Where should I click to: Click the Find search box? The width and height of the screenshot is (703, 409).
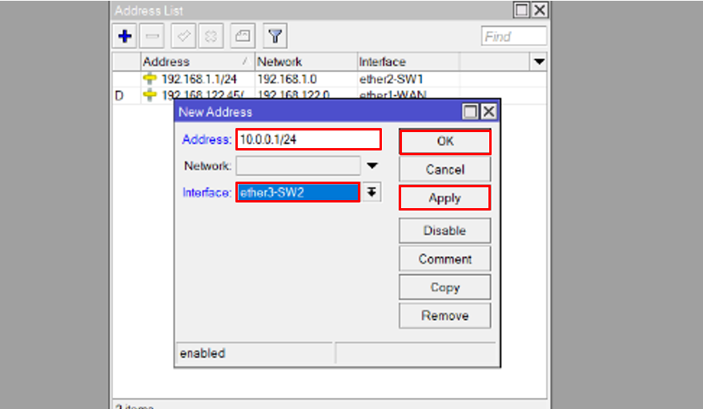click(x=514, y=36)
